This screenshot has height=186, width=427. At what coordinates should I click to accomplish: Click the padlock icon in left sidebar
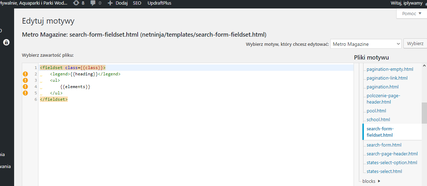pyautogui.click(x=6, y=42)
